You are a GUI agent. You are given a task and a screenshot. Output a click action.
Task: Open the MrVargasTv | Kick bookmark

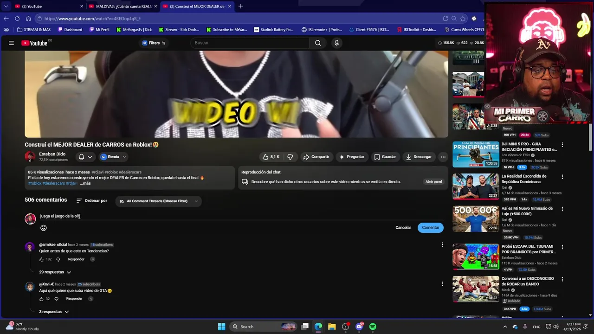(134, 30)
